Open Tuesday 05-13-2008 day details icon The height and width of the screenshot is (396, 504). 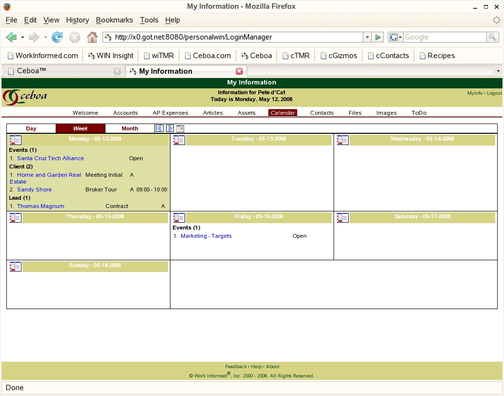[x=179, y=140]
